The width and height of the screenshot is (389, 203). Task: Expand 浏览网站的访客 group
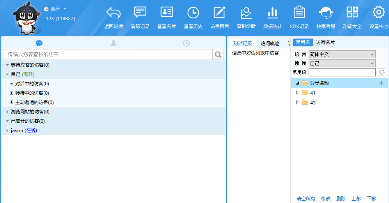7,112
